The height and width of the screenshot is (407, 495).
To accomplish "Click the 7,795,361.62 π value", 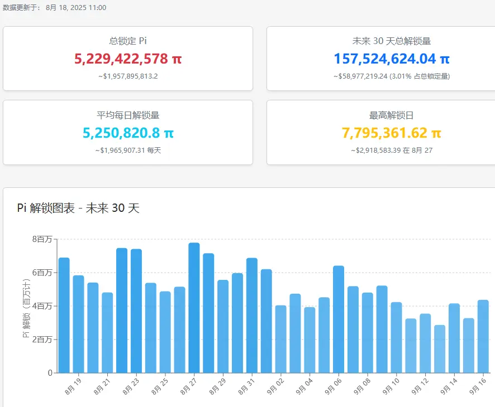I will point(392,133).
